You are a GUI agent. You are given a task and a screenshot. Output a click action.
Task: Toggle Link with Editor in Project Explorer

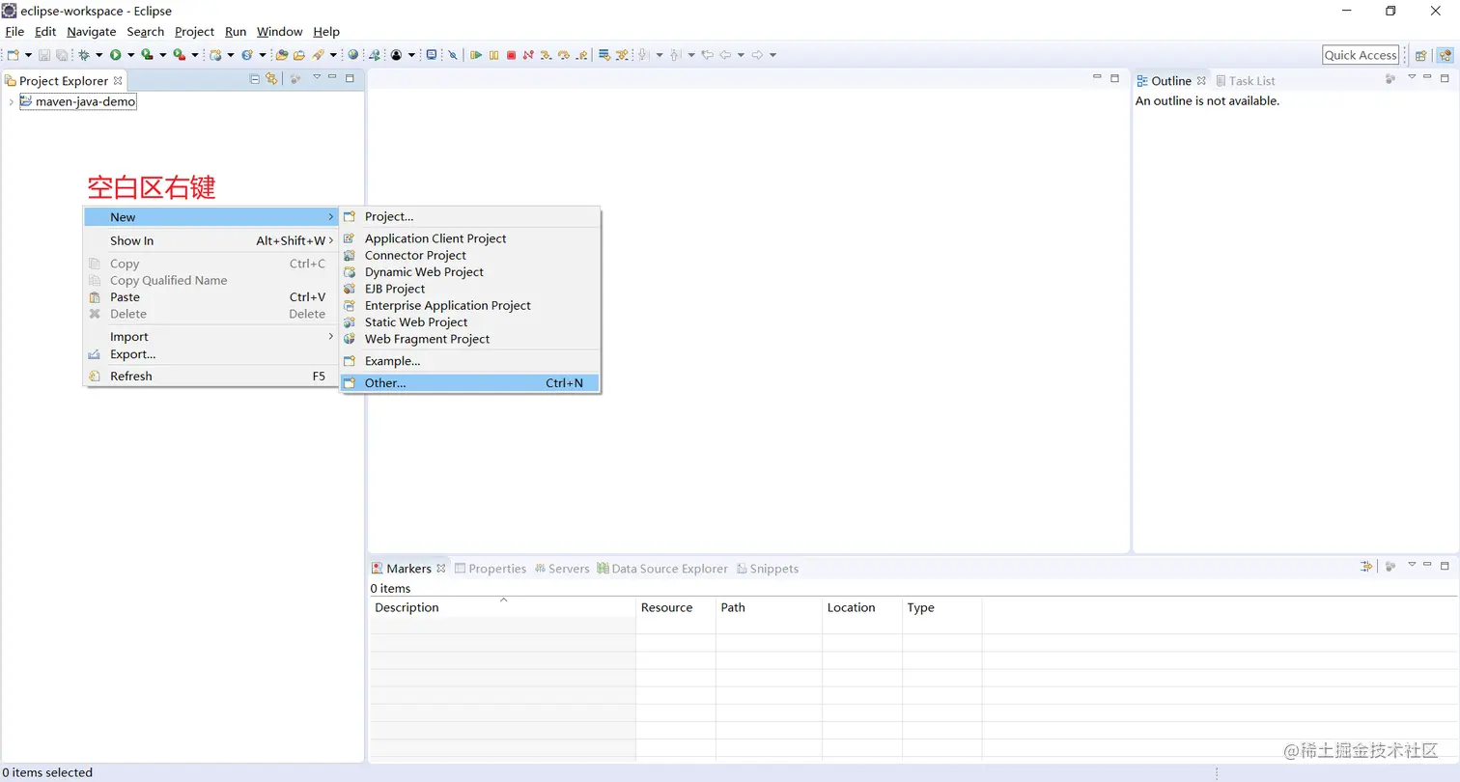(x=271, y=79)
